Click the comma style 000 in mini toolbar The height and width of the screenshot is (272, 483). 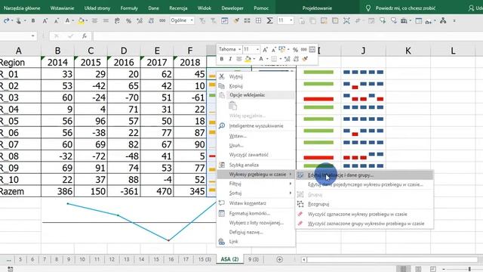[303, 49]
